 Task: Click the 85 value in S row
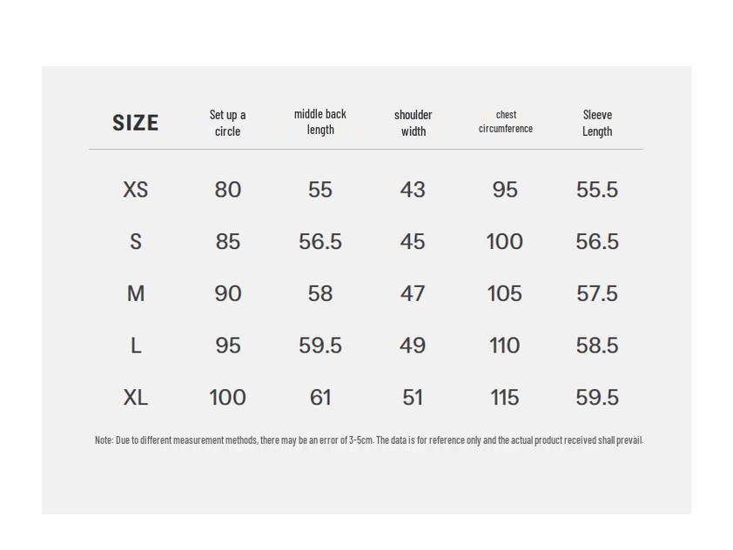pos(227,242)
